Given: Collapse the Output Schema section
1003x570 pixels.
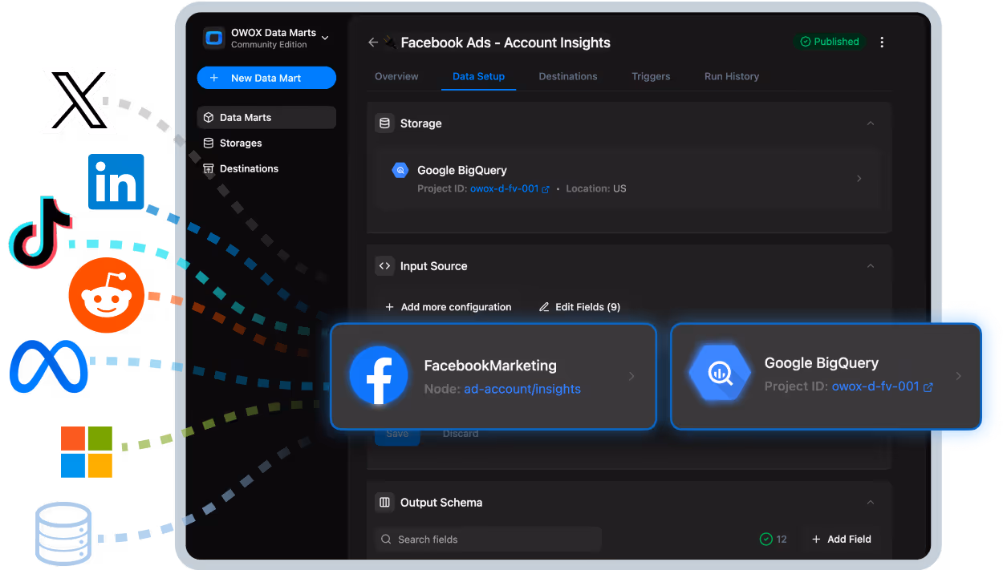Looking at the screenshot, I should (x=871, y=503).
